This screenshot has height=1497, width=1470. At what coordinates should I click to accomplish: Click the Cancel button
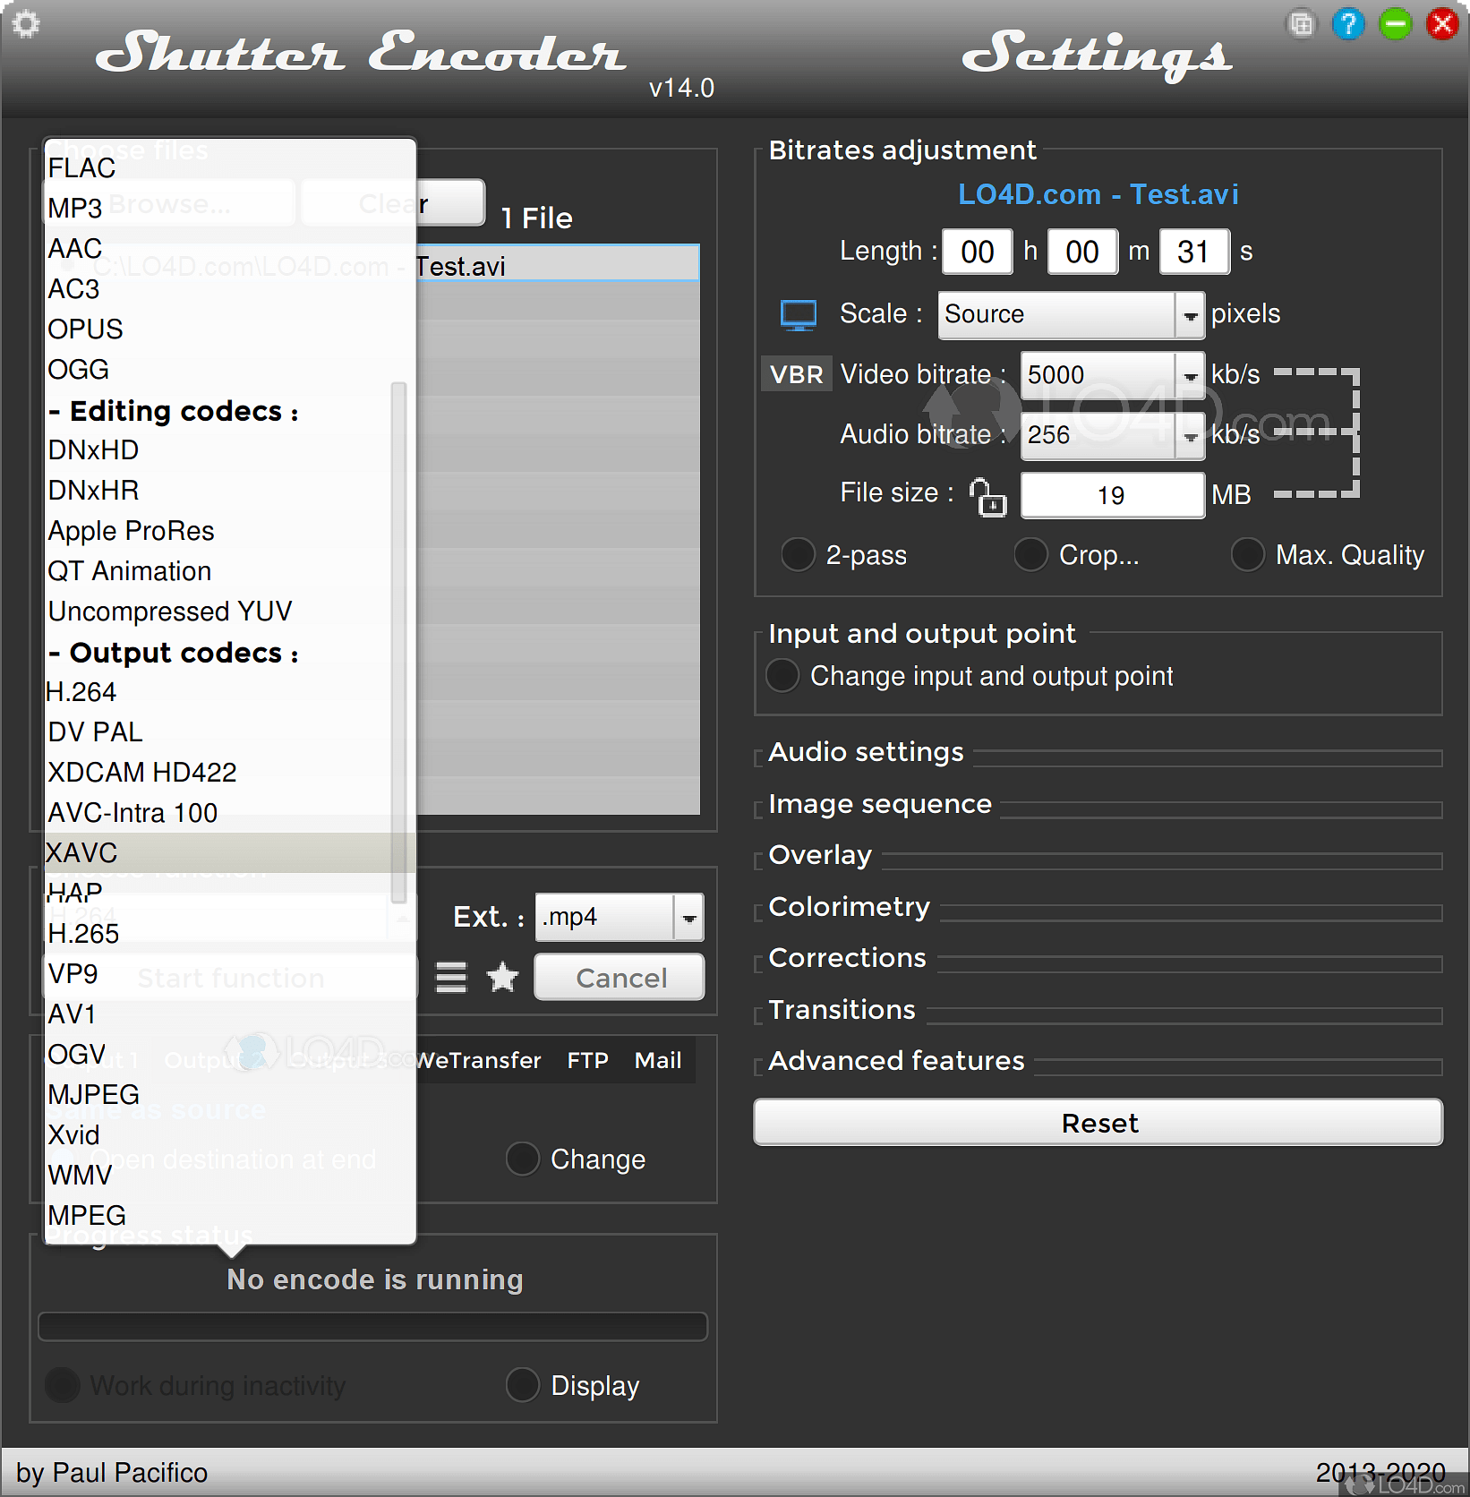[620, 977]
